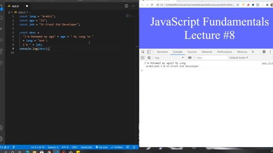Click Go Live server button
This screenshot has height=153, width=273.
click(x=102, y=147)
